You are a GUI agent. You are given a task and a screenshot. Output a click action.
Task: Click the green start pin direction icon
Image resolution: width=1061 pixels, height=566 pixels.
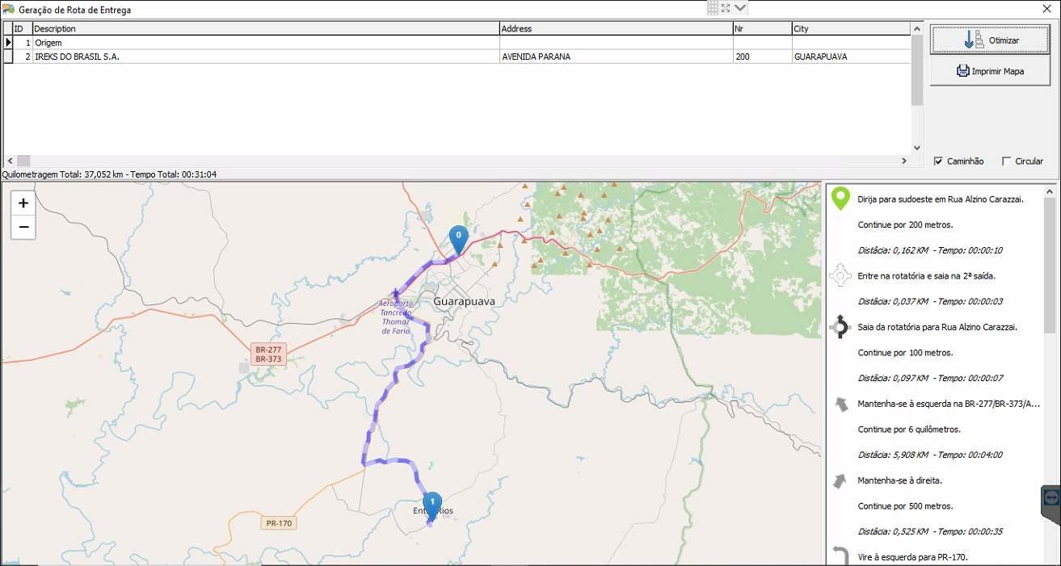(840, 199)
